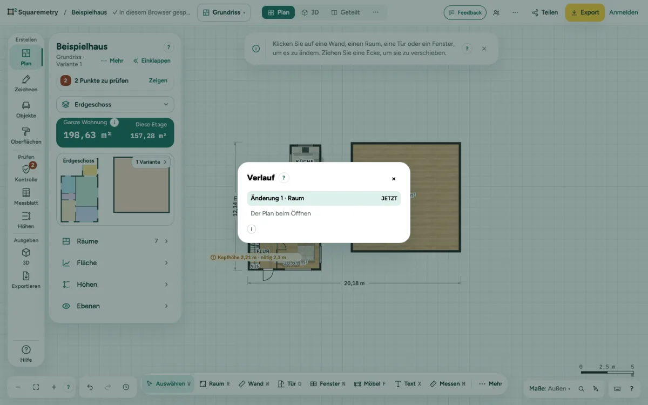The height and width of the screenshot is (405, 648).
Task: Click the Anmelden link
Action: [x=624, y=12]
